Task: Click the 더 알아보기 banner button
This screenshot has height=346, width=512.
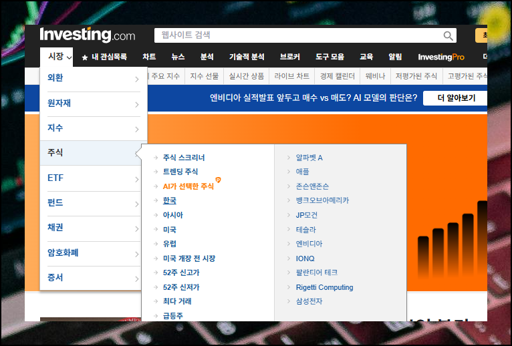Action: 455,98
